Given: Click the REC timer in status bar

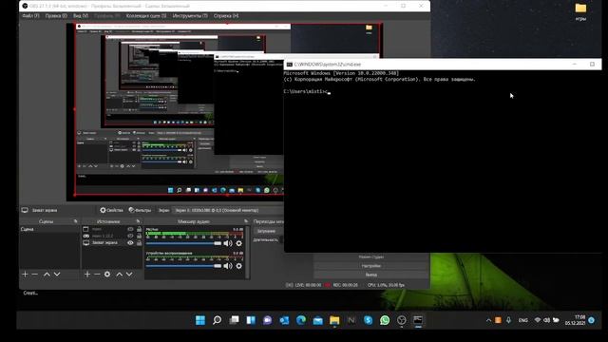Looking at the screenshot, I should 345,285.
